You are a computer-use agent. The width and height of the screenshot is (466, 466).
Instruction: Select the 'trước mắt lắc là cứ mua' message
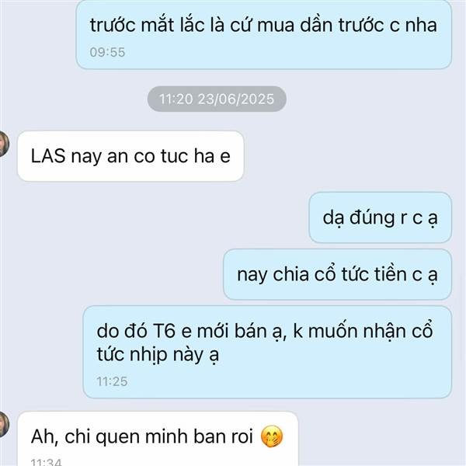(263, 34)
